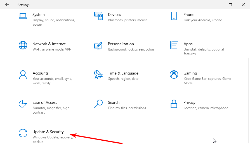The width and height of the screenshot is (250, 156).
Task: Open Devices keyboard and speaker icon
Action: 98,16
